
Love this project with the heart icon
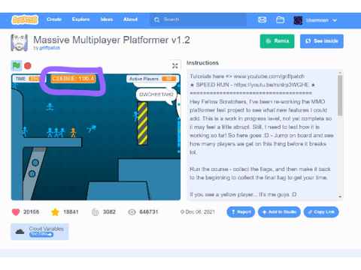point(16,212)
